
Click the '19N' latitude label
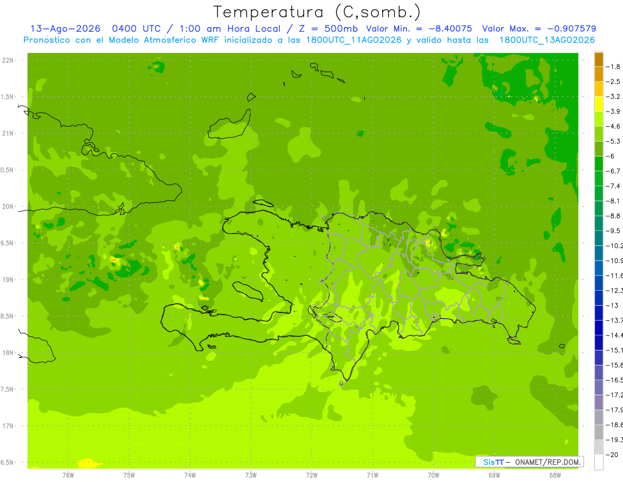tap(9, 280)
